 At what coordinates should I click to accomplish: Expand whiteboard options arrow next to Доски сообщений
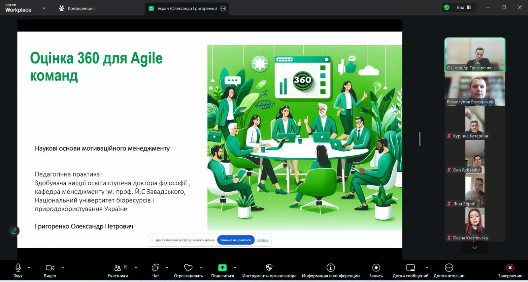pos(427,267)
